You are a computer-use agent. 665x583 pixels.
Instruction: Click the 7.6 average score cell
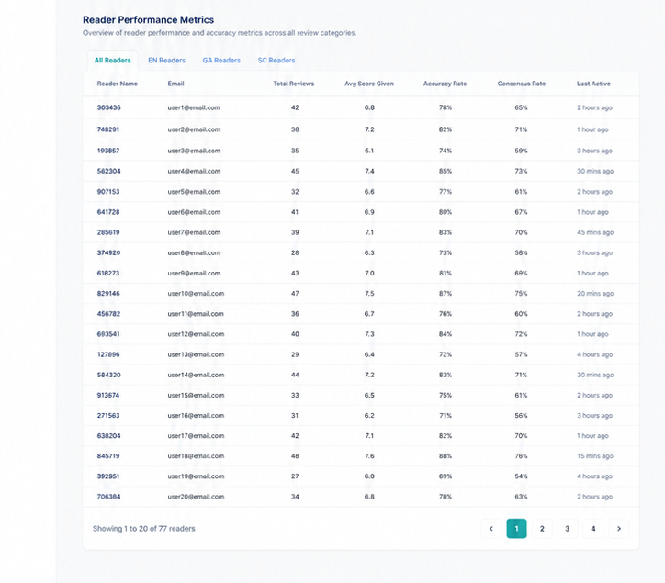(369, 456)
